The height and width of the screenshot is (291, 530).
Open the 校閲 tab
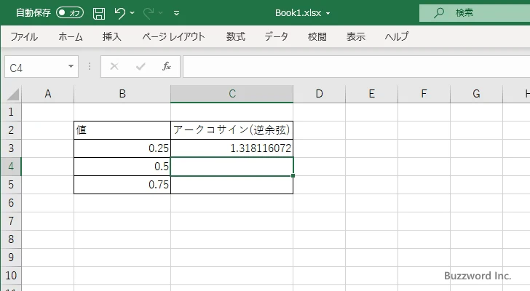[317, 36]
